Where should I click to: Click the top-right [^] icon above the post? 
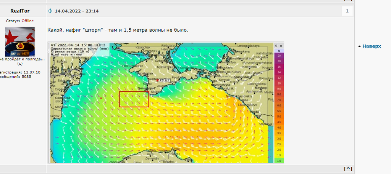348,0
